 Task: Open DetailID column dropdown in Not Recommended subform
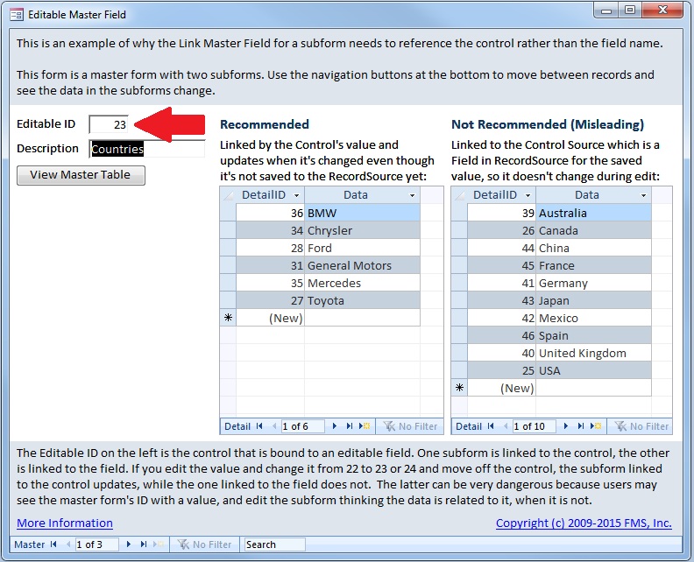[x=528, y=195]
